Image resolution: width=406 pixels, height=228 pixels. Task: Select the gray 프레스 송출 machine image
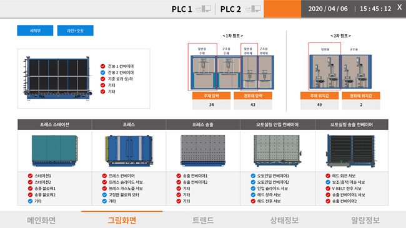tap(203, 150)
